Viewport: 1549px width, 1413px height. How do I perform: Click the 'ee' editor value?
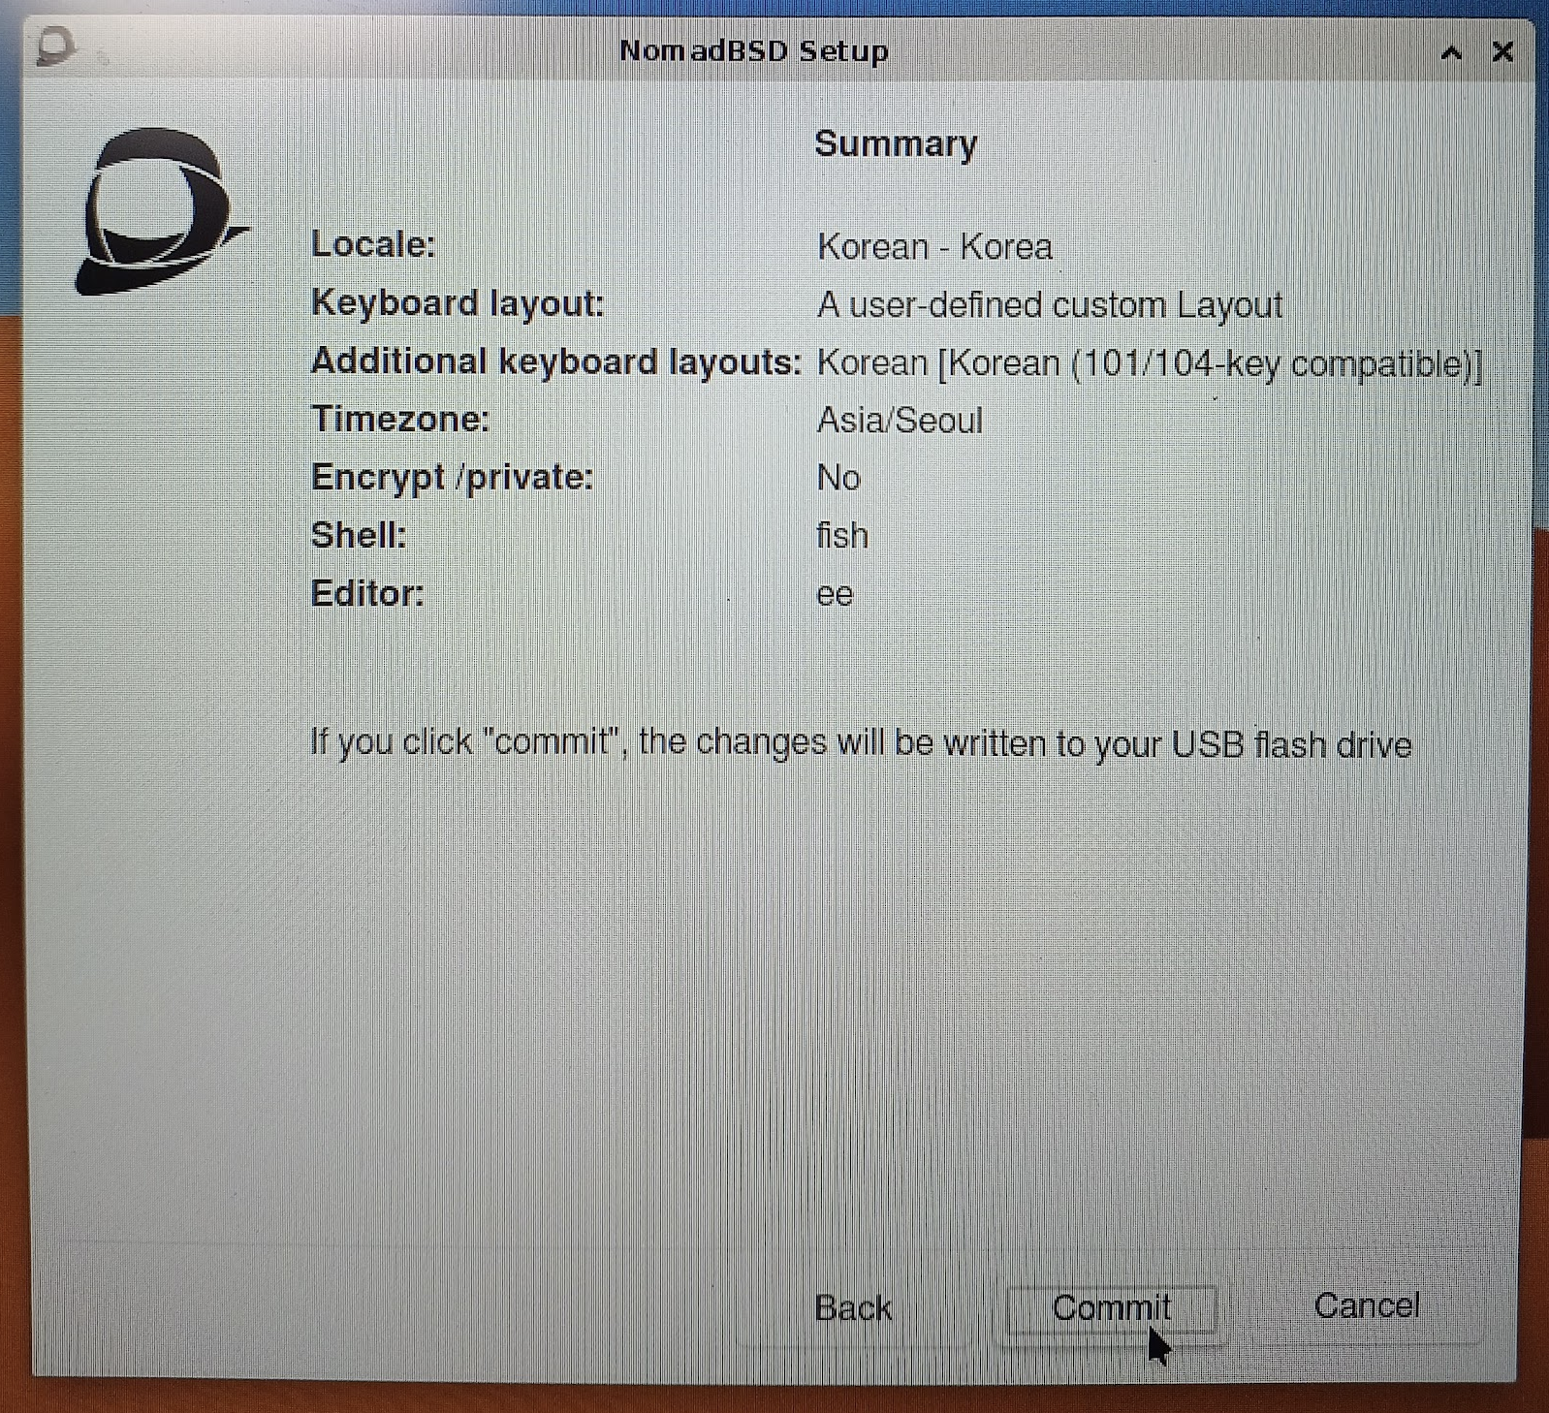point(835,594)
